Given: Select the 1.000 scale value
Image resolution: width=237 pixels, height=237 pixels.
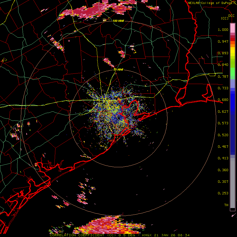Looking at the screenshot, I should point(223,29).
